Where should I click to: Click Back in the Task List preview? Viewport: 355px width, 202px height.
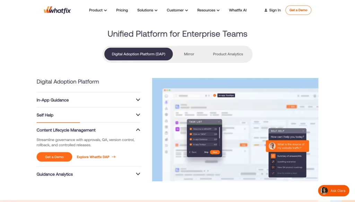(193, 152)
